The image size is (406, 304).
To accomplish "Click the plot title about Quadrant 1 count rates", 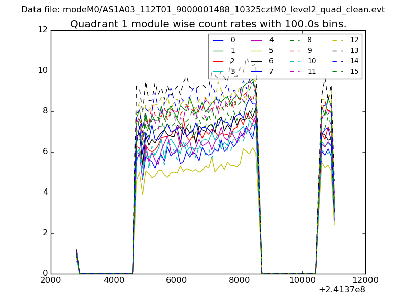I will 208,24.
